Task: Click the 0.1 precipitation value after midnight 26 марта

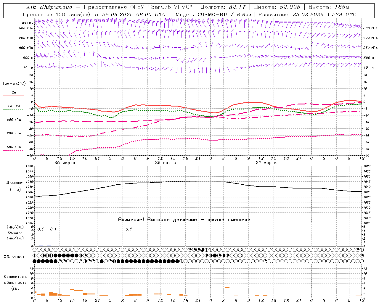Action: pos(129,229)
